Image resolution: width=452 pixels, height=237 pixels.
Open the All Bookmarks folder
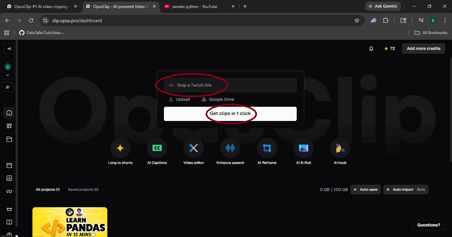pos(431,33)
